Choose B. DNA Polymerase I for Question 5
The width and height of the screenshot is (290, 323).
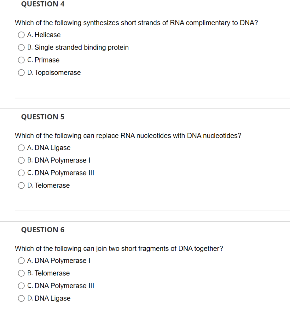[21, 160]
